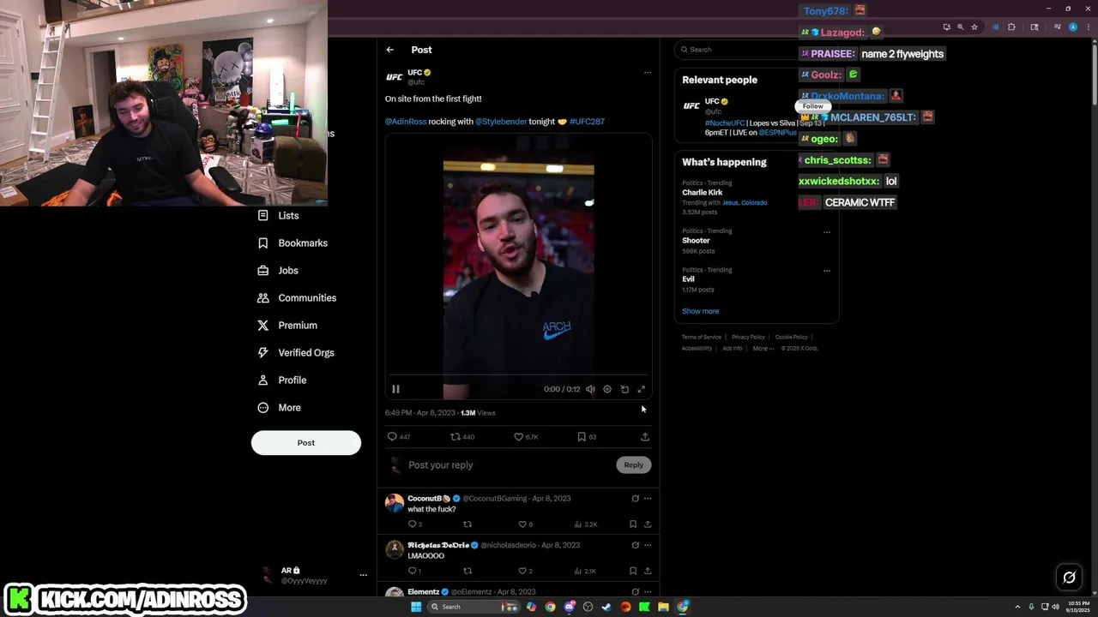Click Show more under What's happening
The image size is (1098, 617).
tap(701, 311)
